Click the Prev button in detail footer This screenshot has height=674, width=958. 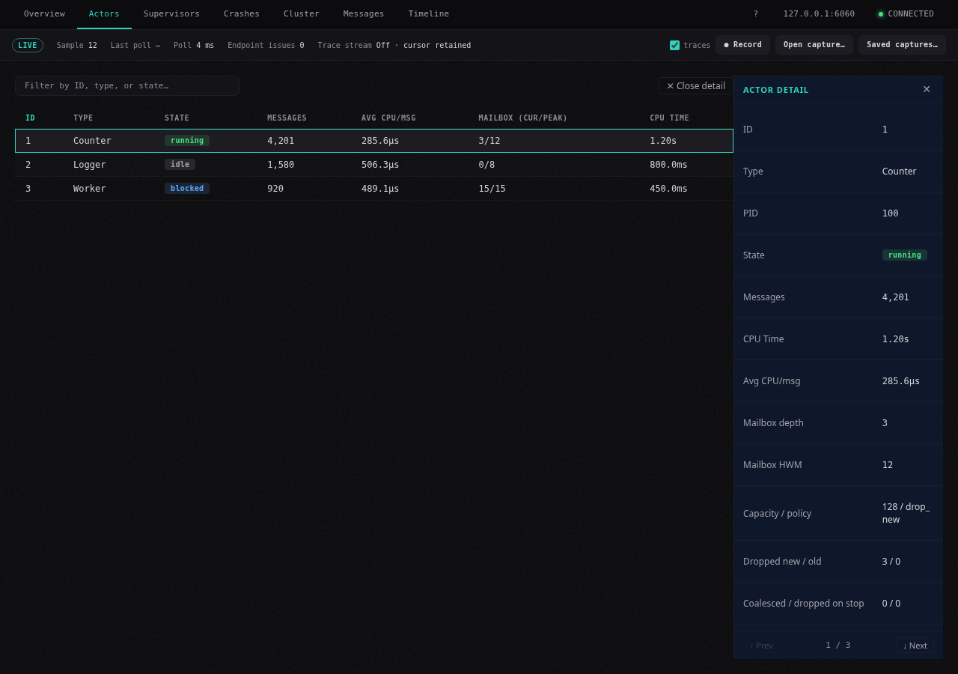click(761, 646)
